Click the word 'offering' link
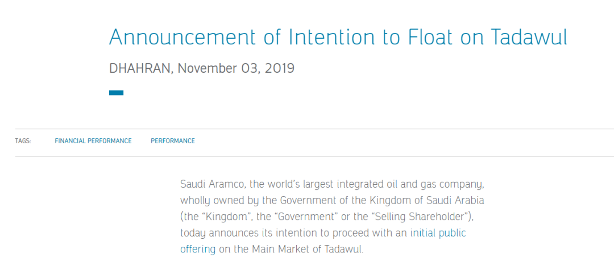614x278 pixels. [198, 249]
